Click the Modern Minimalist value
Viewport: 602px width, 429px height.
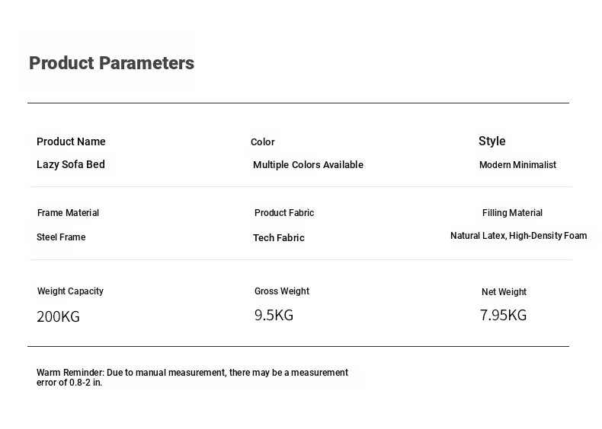tap(517, 165)
